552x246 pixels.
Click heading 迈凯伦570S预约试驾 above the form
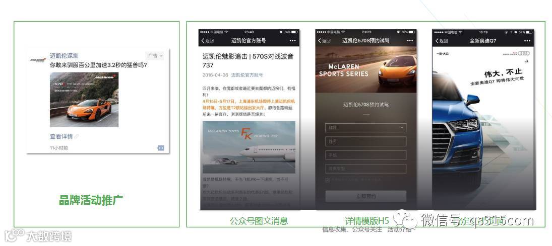pos(366,104)
